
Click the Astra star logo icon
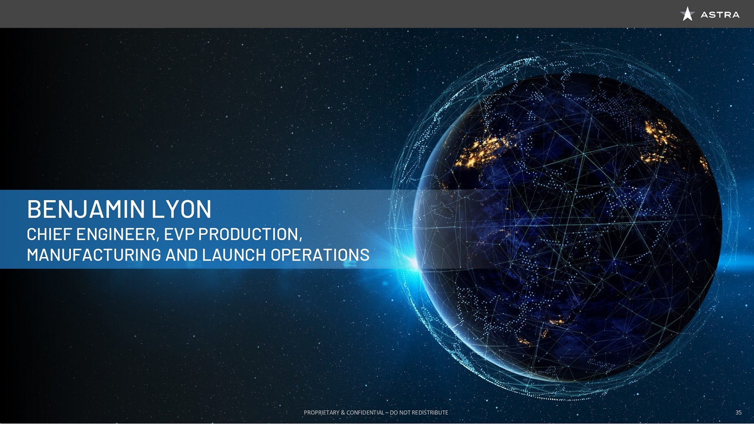[687, 14]
